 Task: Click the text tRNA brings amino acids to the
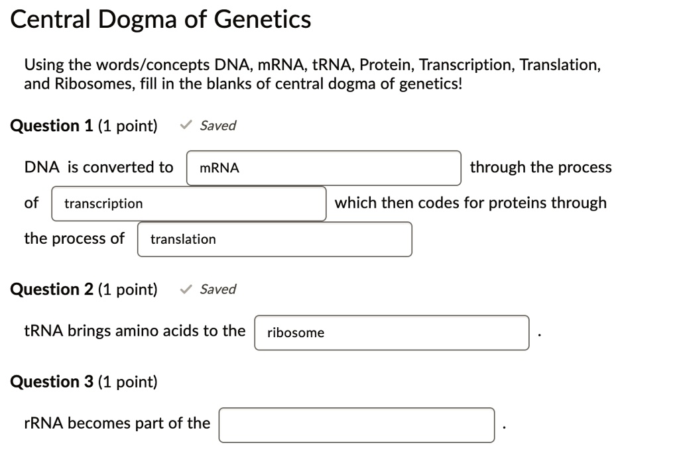click(135, 331)
